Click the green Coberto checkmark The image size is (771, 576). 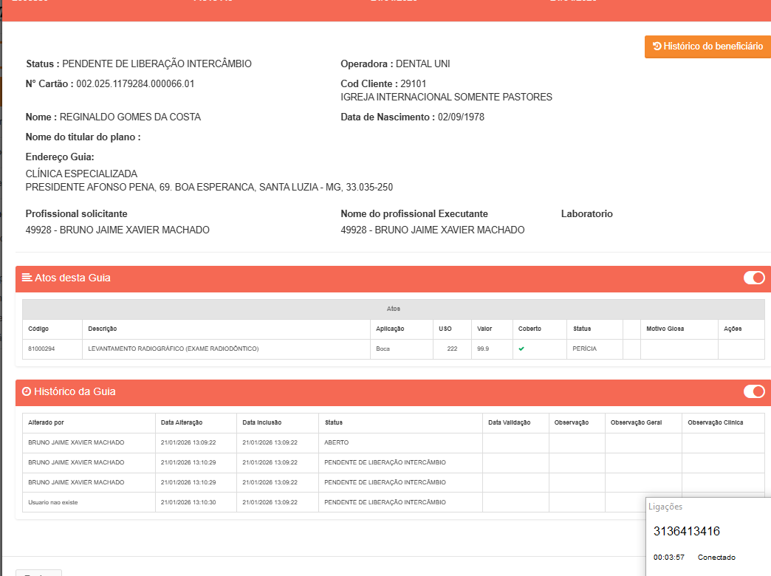[521, 349]
